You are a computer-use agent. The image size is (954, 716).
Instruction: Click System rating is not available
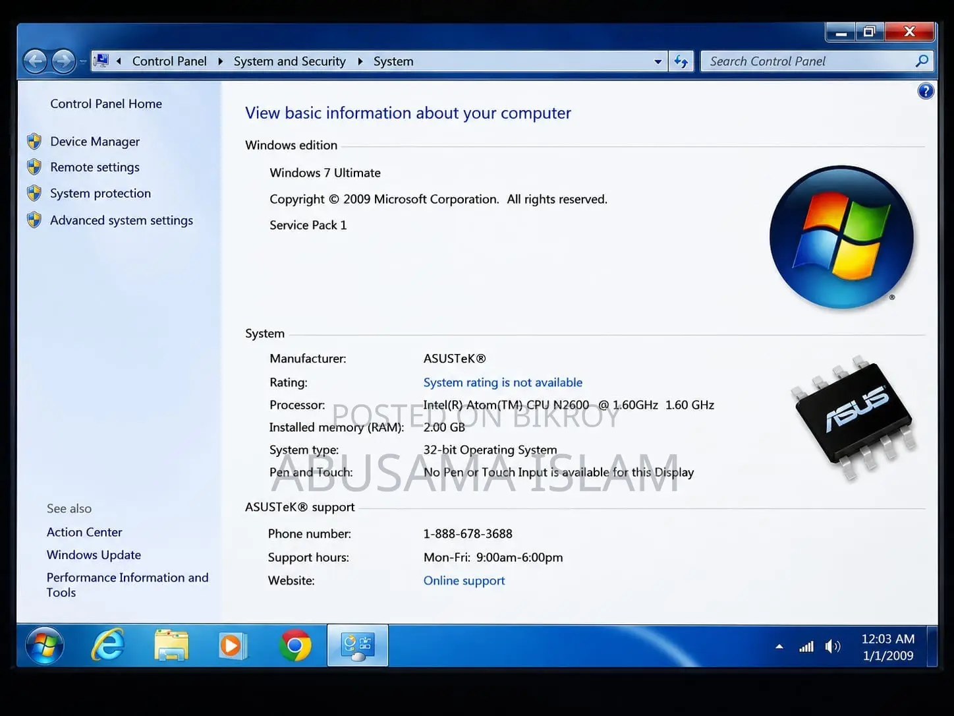point(503,382)
